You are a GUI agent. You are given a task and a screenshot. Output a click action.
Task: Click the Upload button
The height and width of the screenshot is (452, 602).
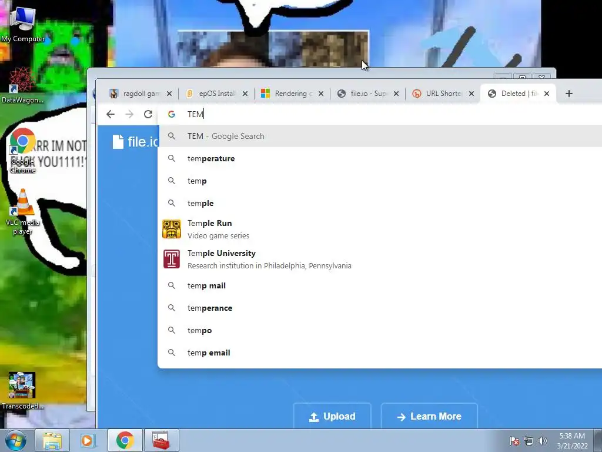(332, 416)
